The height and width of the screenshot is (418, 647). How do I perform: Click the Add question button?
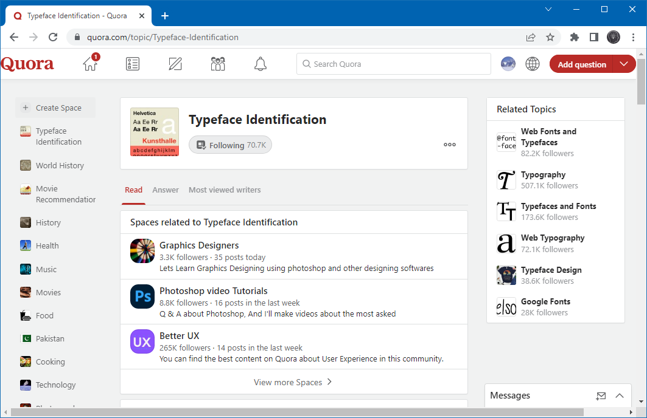[x=581, y=64]
